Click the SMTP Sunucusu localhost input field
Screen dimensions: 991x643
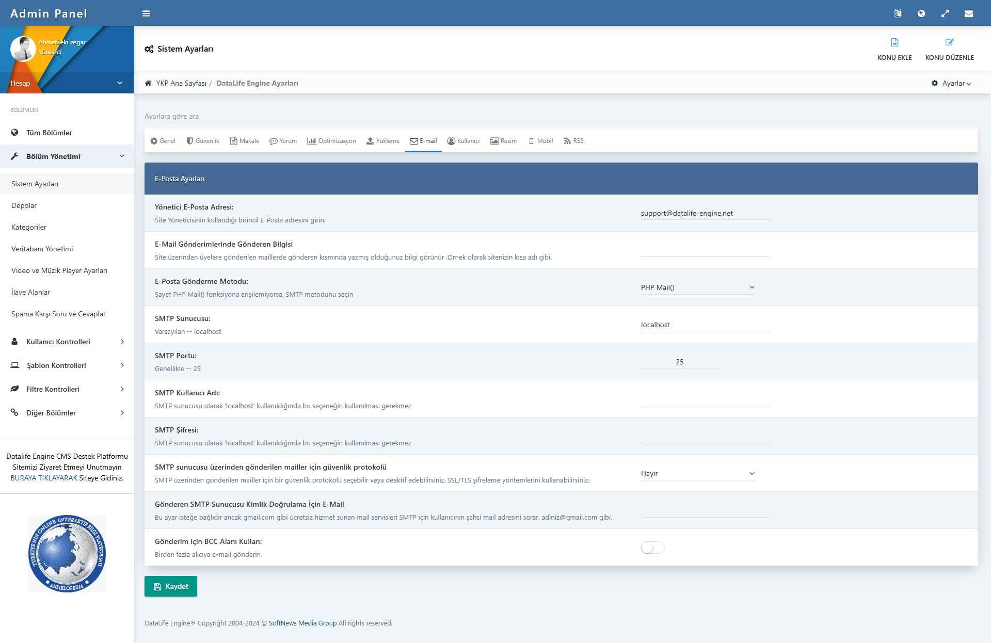tap(705, 325)
